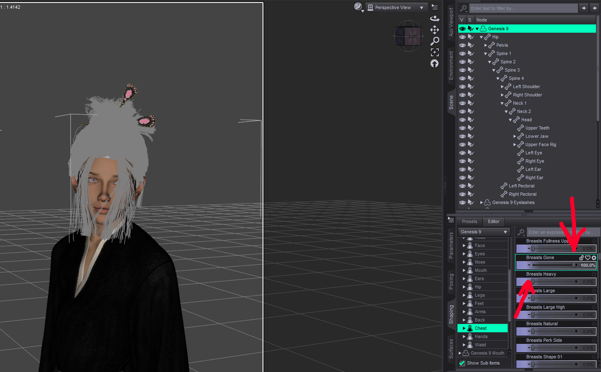Click the Head bone icon
Viewport: 601px width, 372px height.
tap(516, 120)
